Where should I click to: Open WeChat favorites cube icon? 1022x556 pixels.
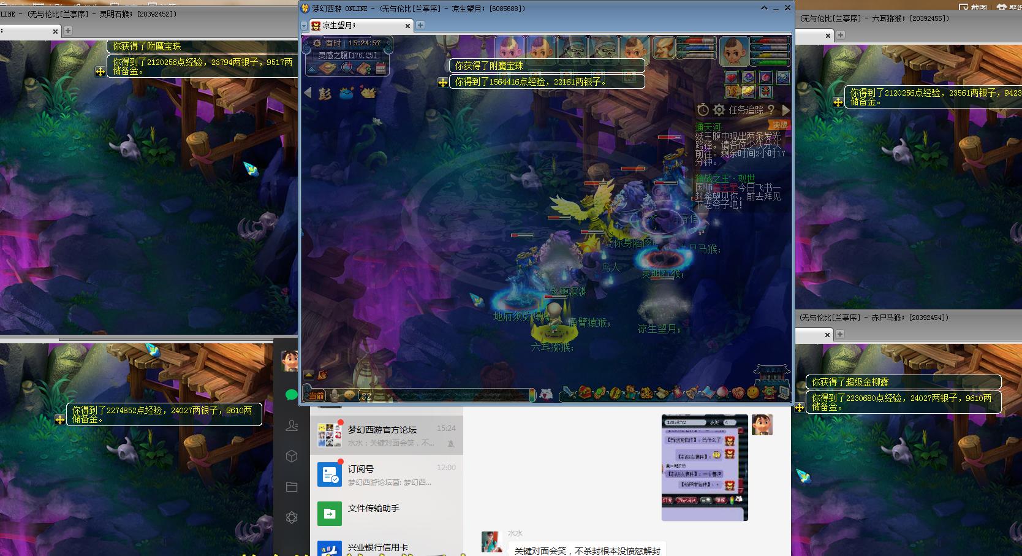click(x=292, y=456)
